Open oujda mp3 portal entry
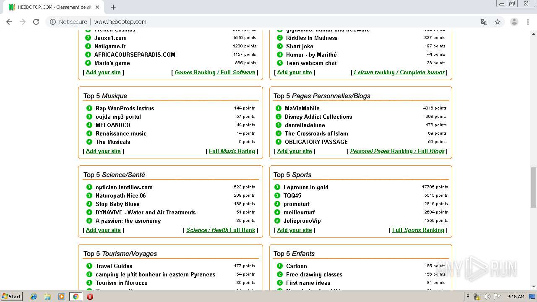 118,117
